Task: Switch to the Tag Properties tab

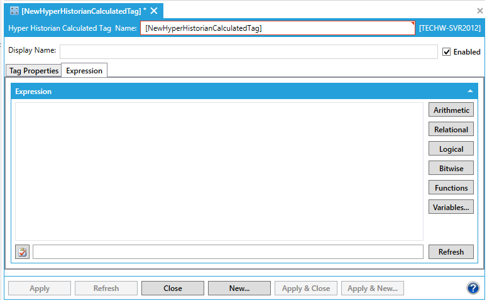Action: click(34, 71)
